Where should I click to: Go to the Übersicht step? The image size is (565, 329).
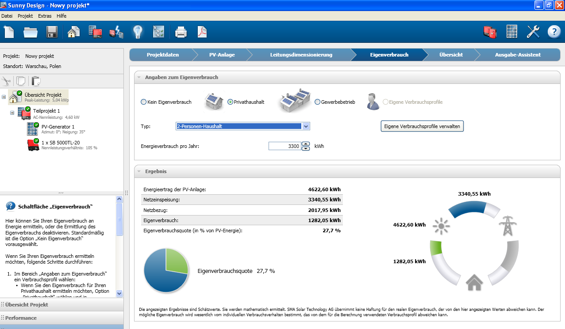(x=451, y=55)
